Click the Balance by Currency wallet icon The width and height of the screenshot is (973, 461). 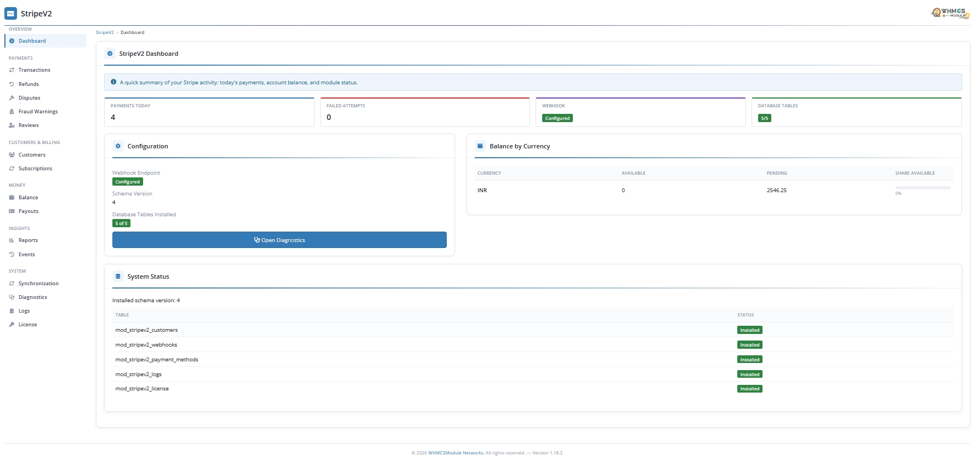[x=480, y=146]
